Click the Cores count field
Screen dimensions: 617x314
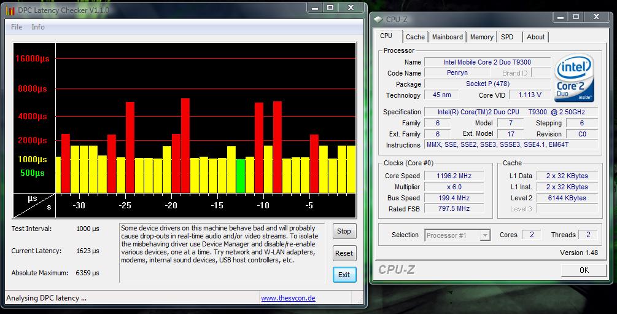pyautogui.click(x=531, y=235)
